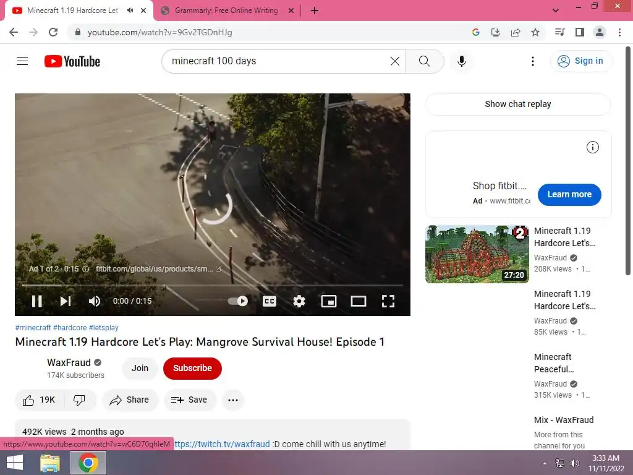The width and height of the screenshot is (633, 475).
Task: Click the #minecraft hashtag
Action: pyautogui.click(x=33, y=328)
